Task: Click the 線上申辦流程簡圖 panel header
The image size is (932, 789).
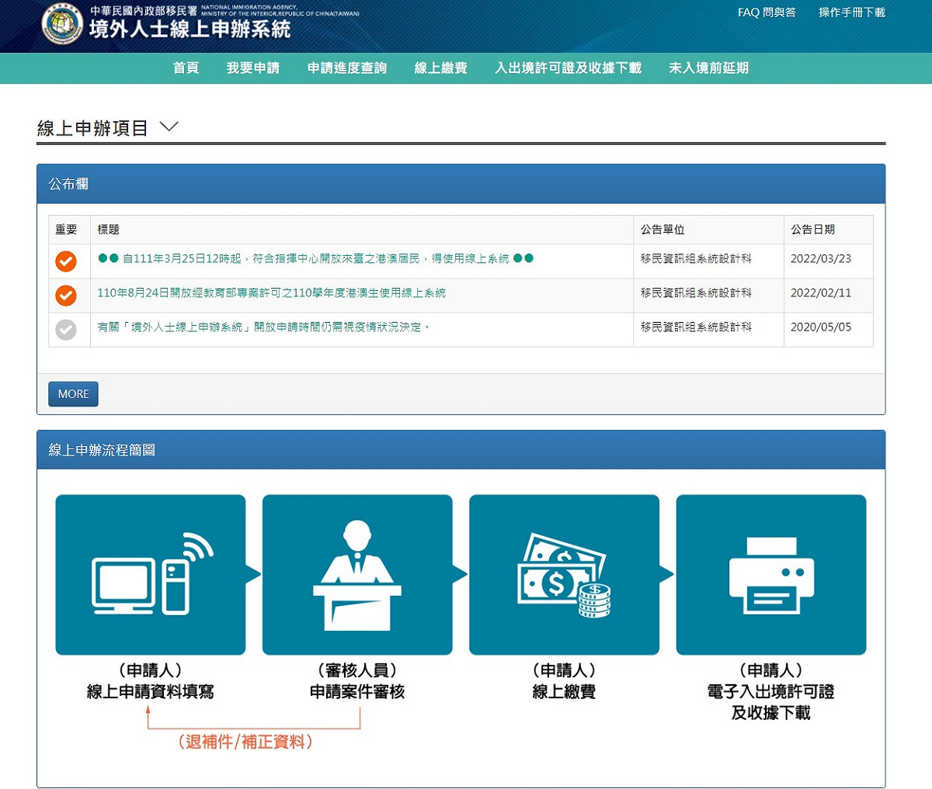Action: point(461,450)
